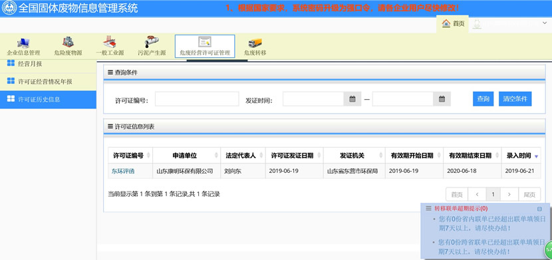Viewport: 552px width, 260px height.
Task: Go to 尾页 last page button
Action: point(529,194)
